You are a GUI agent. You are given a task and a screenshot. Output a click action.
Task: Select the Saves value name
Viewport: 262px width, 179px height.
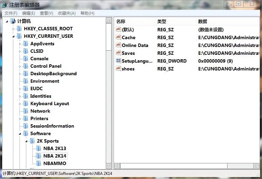point(128,53)
